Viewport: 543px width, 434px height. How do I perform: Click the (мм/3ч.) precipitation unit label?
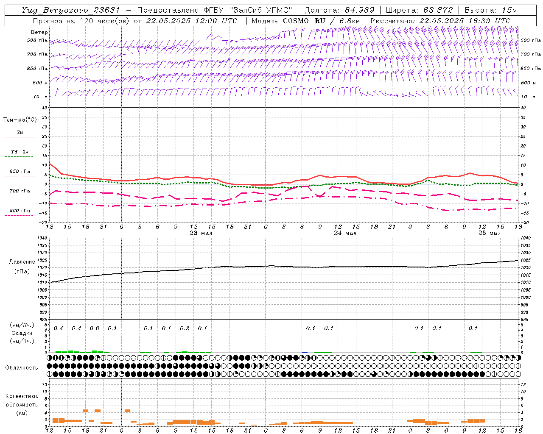pyautogui.click(x=22, y=325)
